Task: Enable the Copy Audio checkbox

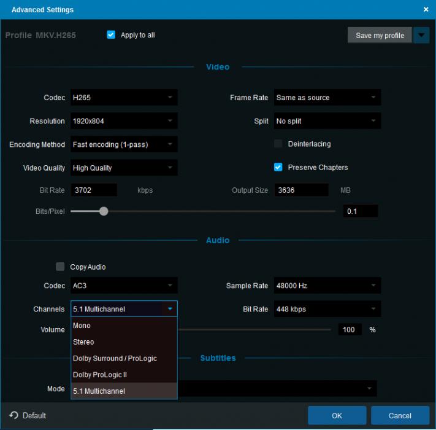Action: [60, 267]
